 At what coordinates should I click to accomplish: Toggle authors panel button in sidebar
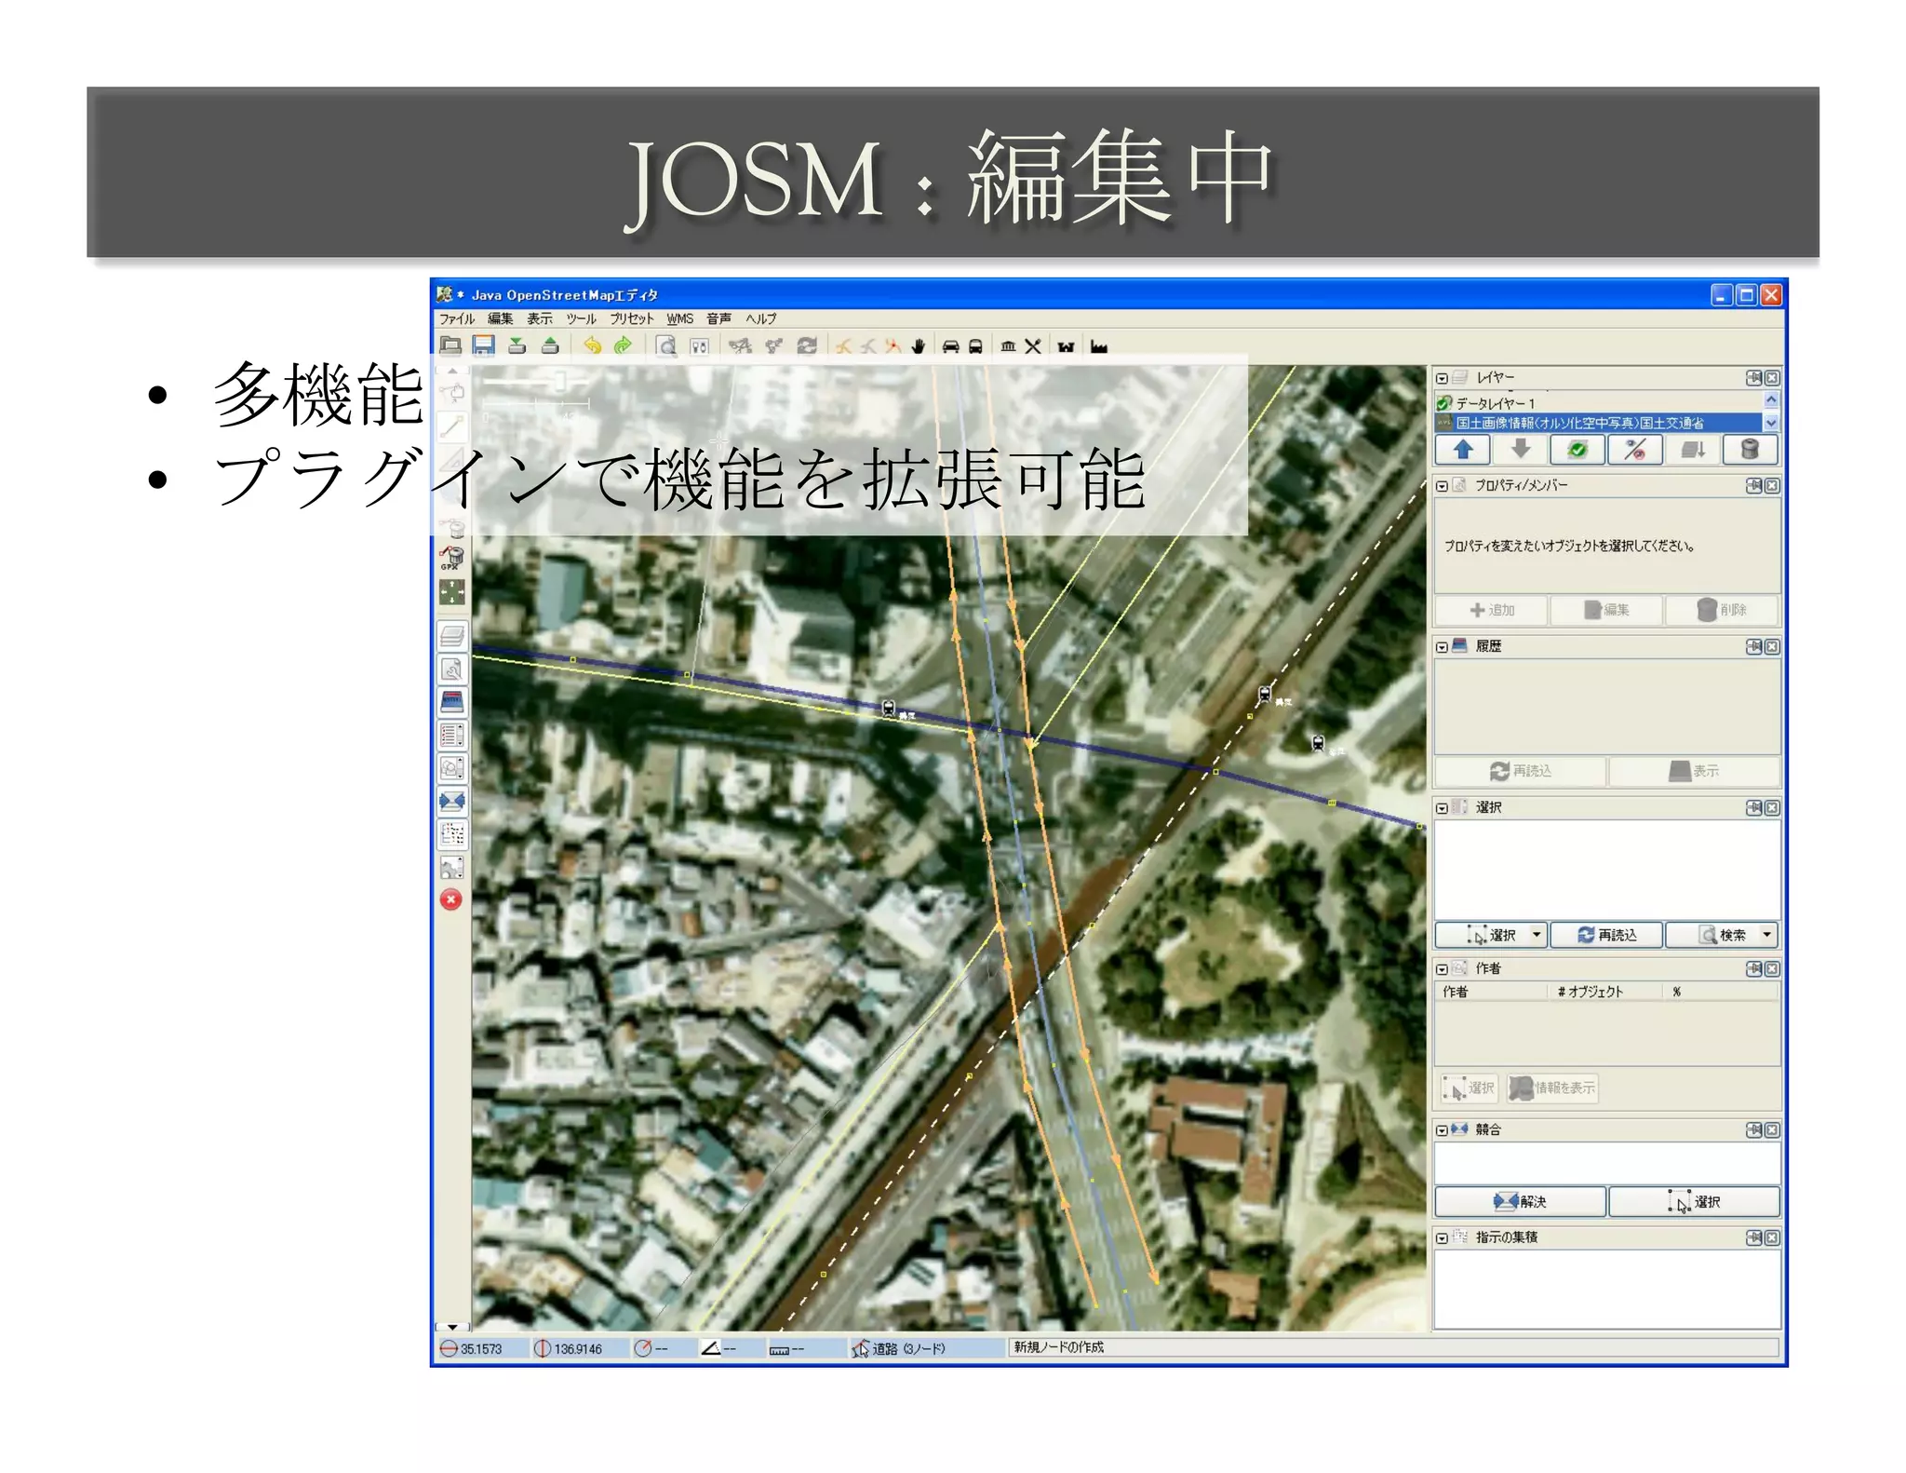pyautogui.click(x=452, y=768)
